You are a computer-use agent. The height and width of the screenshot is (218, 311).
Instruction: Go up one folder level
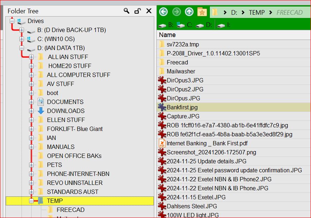(189, 12)
